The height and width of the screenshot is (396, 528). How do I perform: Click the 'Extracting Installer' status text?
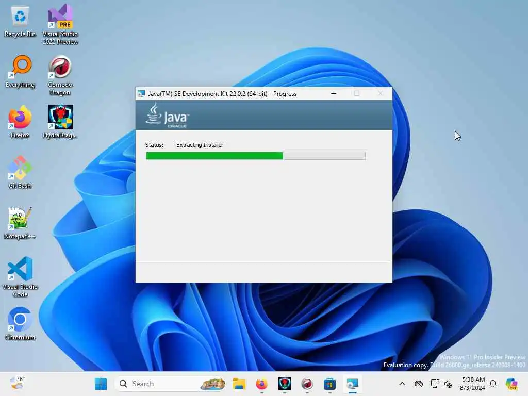coord(200,145)
